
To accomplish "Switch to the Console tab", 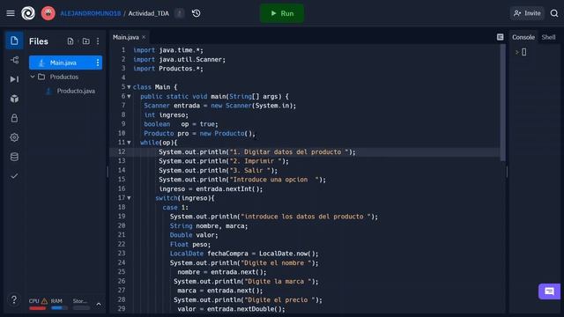I will (x=523, y=37).
